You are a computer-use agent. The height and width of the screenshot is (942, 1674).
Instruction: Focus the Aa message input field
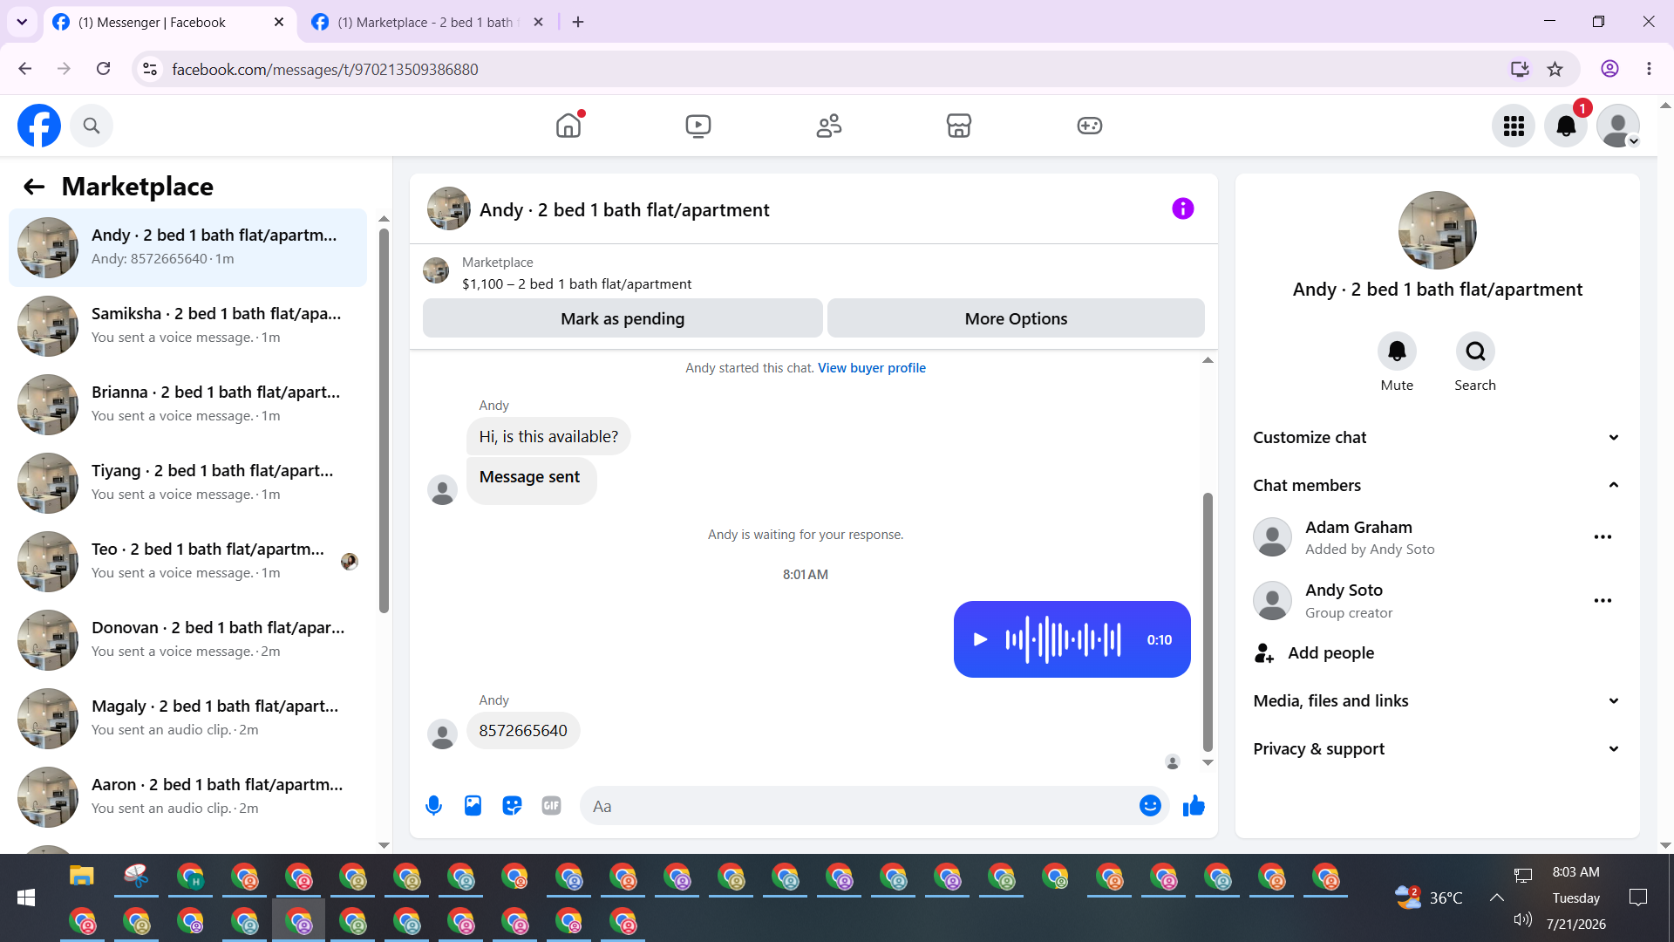(x=859, y=806)
